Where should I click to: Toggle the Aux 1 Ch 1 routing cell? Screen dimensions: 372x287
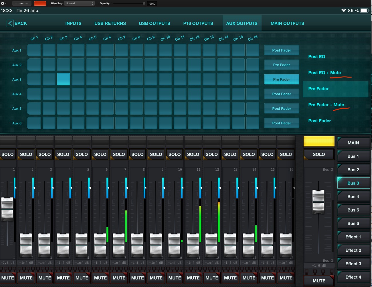(34, 50)
